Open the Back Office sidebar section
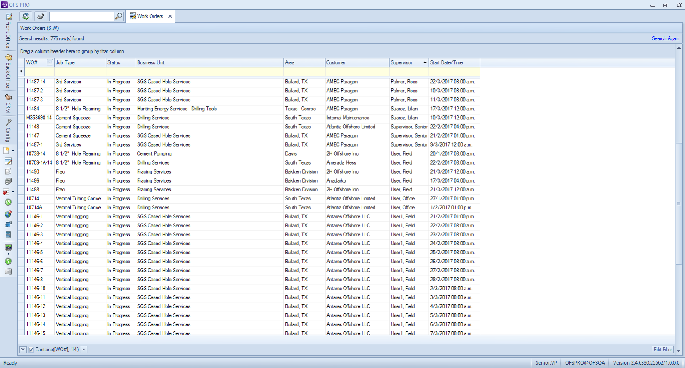 coord(8,71)
